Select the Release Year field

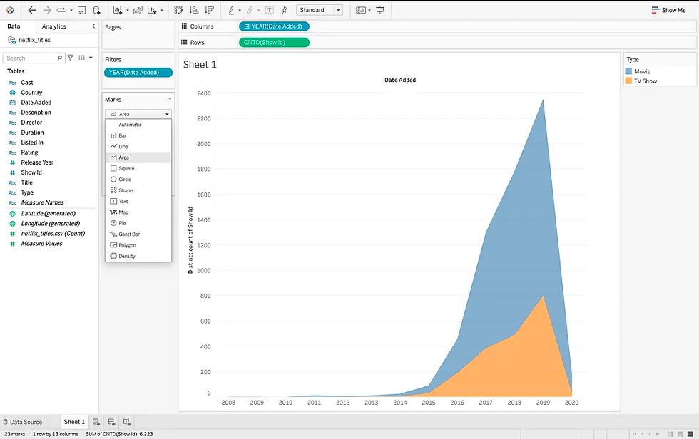[37, 162]
